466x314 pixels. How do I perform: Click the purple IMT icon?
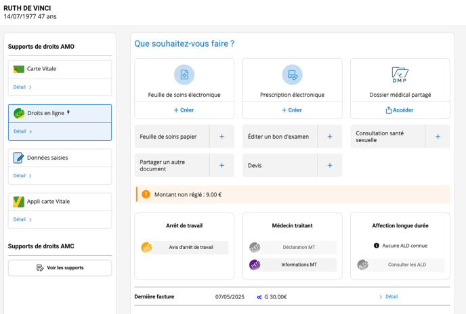255,265
